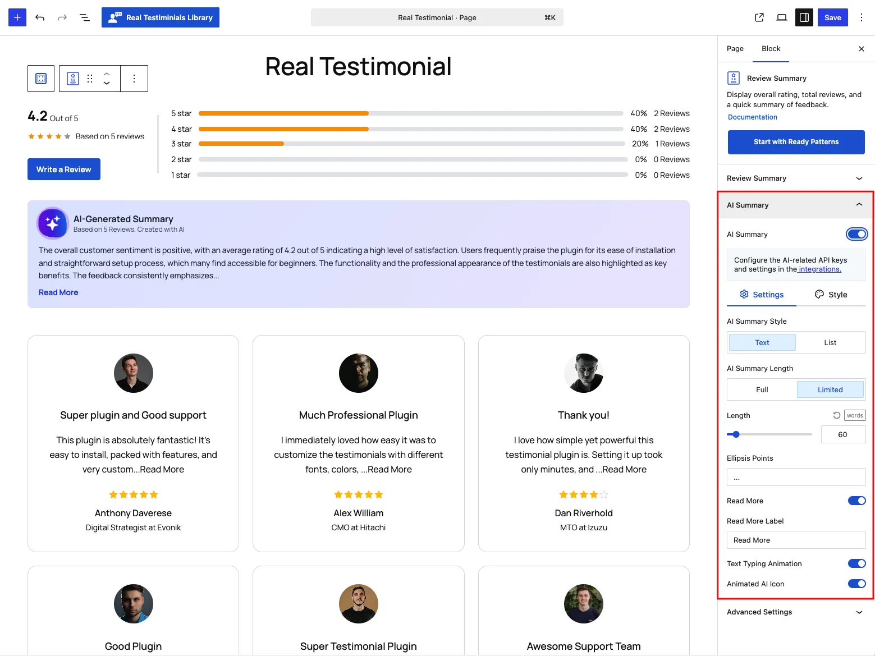
Task: Open block toolbar more options
Action: (134, 79)
